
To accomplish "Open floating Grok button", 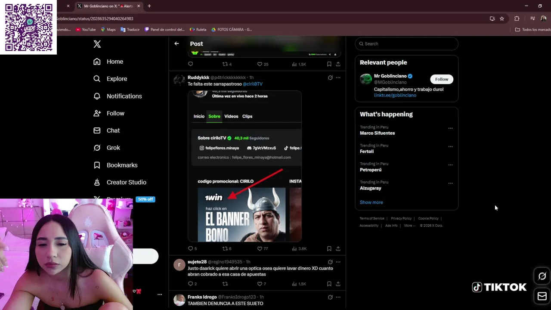I will coord(542,276).
